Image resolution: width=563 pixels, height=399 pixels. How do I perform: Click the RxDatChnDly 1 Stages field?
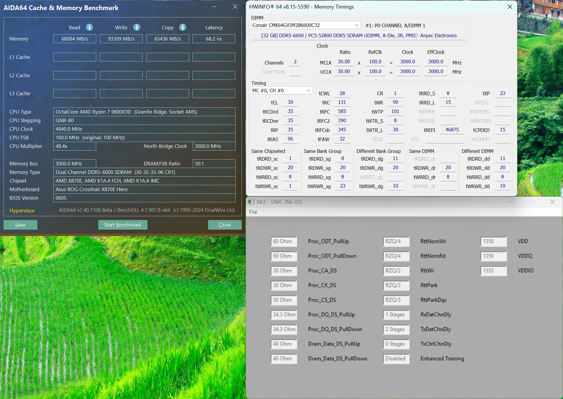click(x=396, y=315)
